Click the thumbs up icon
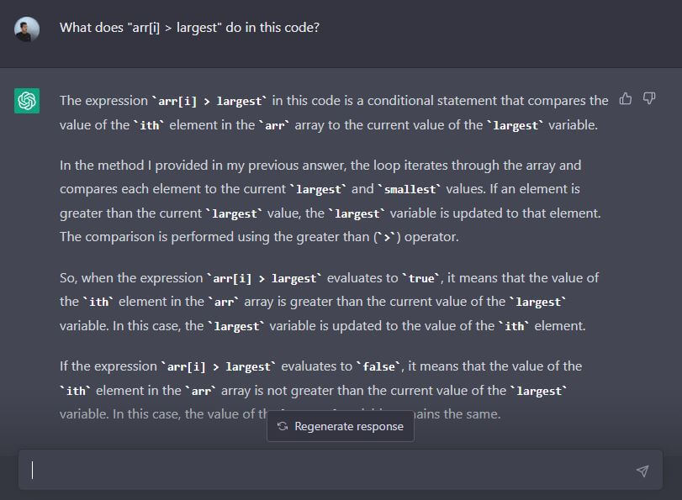The image size is (682, 500). 625,99
